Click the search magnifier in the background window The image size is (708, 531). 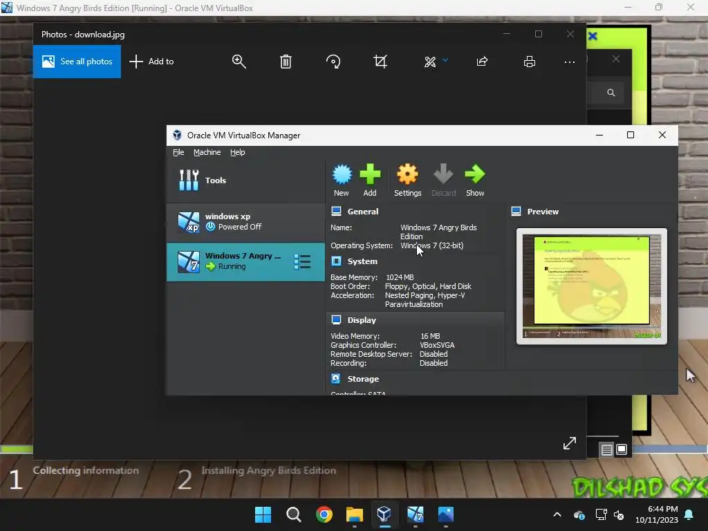611,93
